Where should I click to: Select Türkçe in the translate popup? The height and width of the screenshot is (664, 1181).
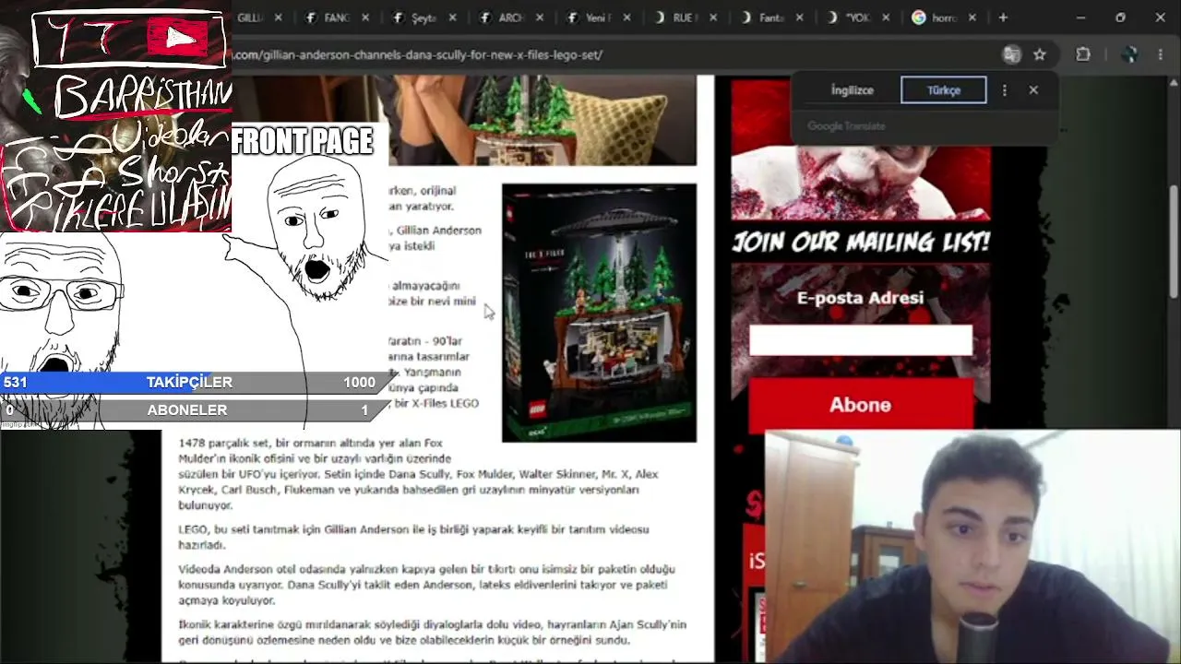coord(944,90)
